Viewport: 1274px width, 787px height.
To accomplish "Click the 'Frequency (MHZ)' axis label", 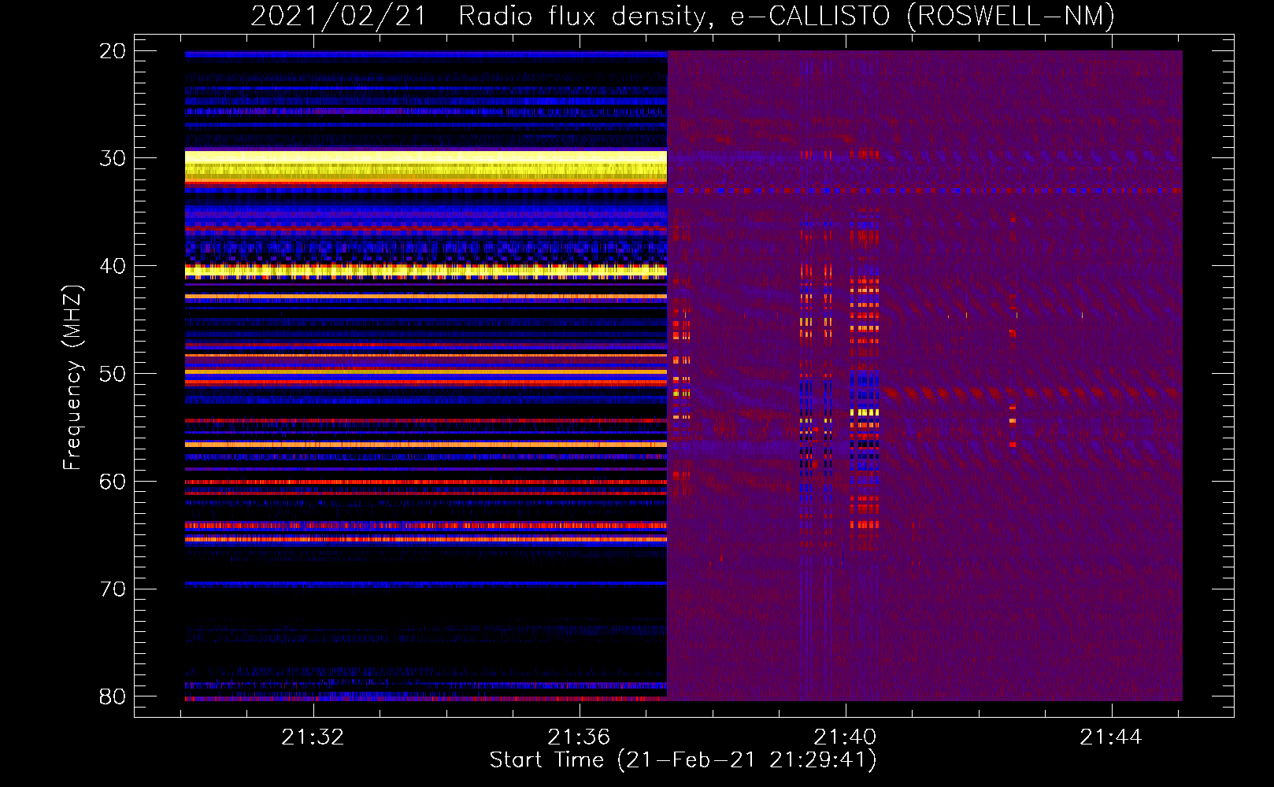I will 72,378.
